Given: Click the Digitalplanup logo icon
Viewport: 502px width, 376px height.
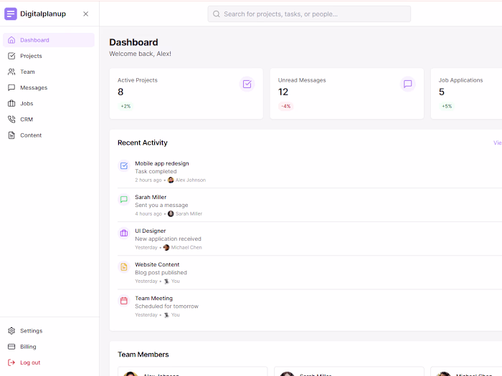Looking at the screenshot, I should (11, 14).
